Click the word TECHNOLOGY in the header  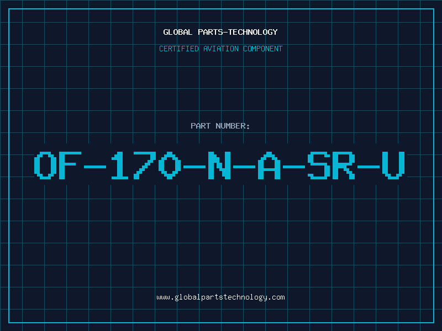pos(253,32)
